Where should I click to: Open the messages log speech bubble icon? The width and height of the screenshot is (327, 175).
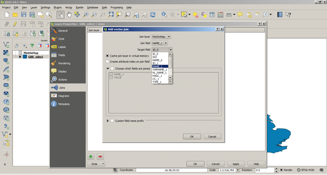click(322, 170)
